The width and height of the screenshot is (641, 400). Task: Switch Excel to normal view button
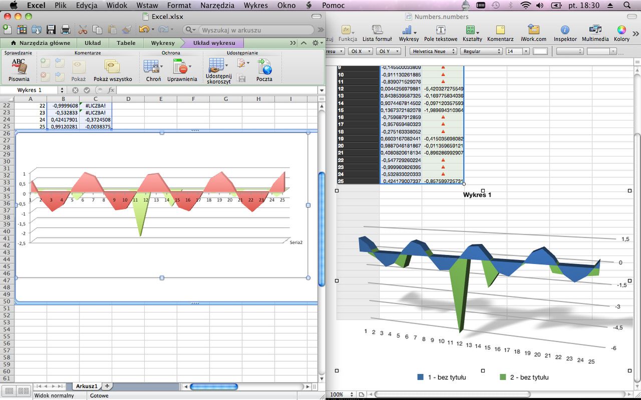[9, 390]
